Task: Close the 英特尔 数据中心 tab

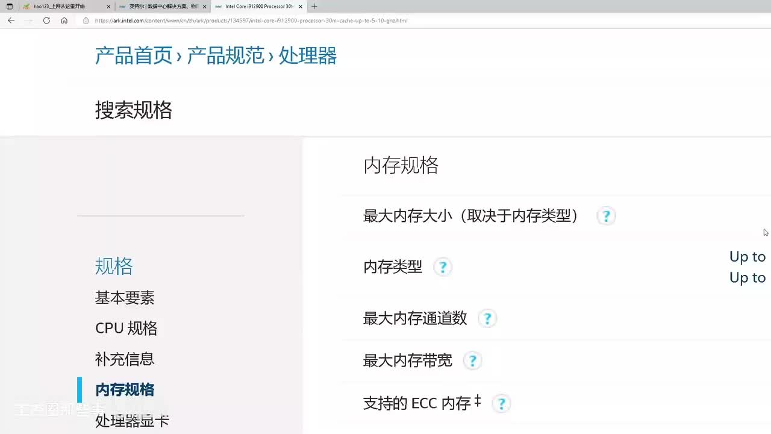Action: point(204,7)
